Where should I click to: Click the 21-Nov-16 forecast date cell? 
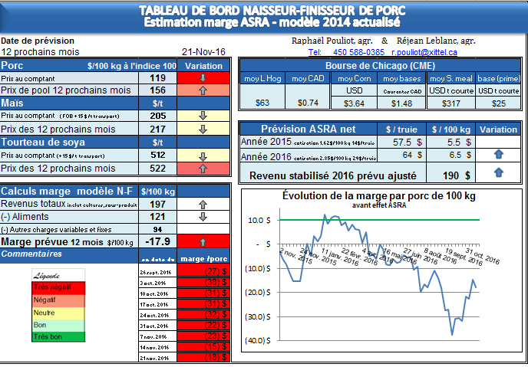pos(203,51)
